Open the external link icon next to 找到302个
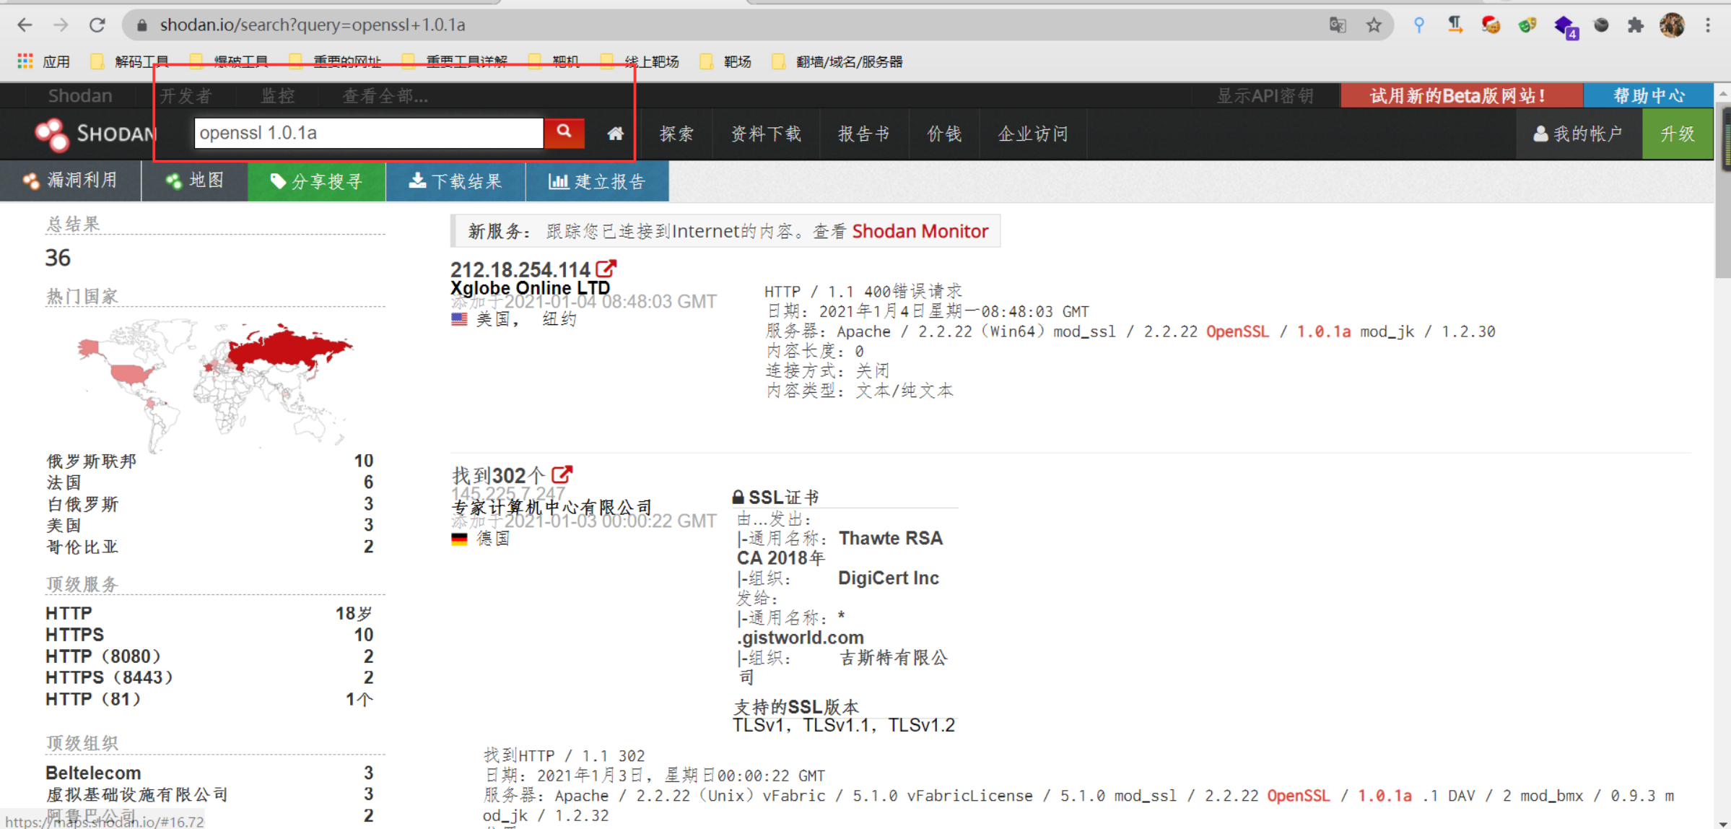1731x829 pixels. click(x=562, y=474)
